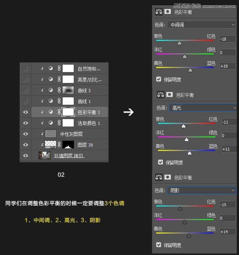Select the 中性灰图层 gray thumbnail
239x255 pixels.
point(51,134)
